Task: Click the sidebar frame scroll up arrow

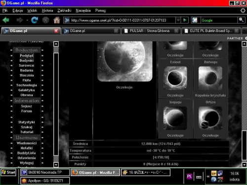Action: [x=56, y=44]
